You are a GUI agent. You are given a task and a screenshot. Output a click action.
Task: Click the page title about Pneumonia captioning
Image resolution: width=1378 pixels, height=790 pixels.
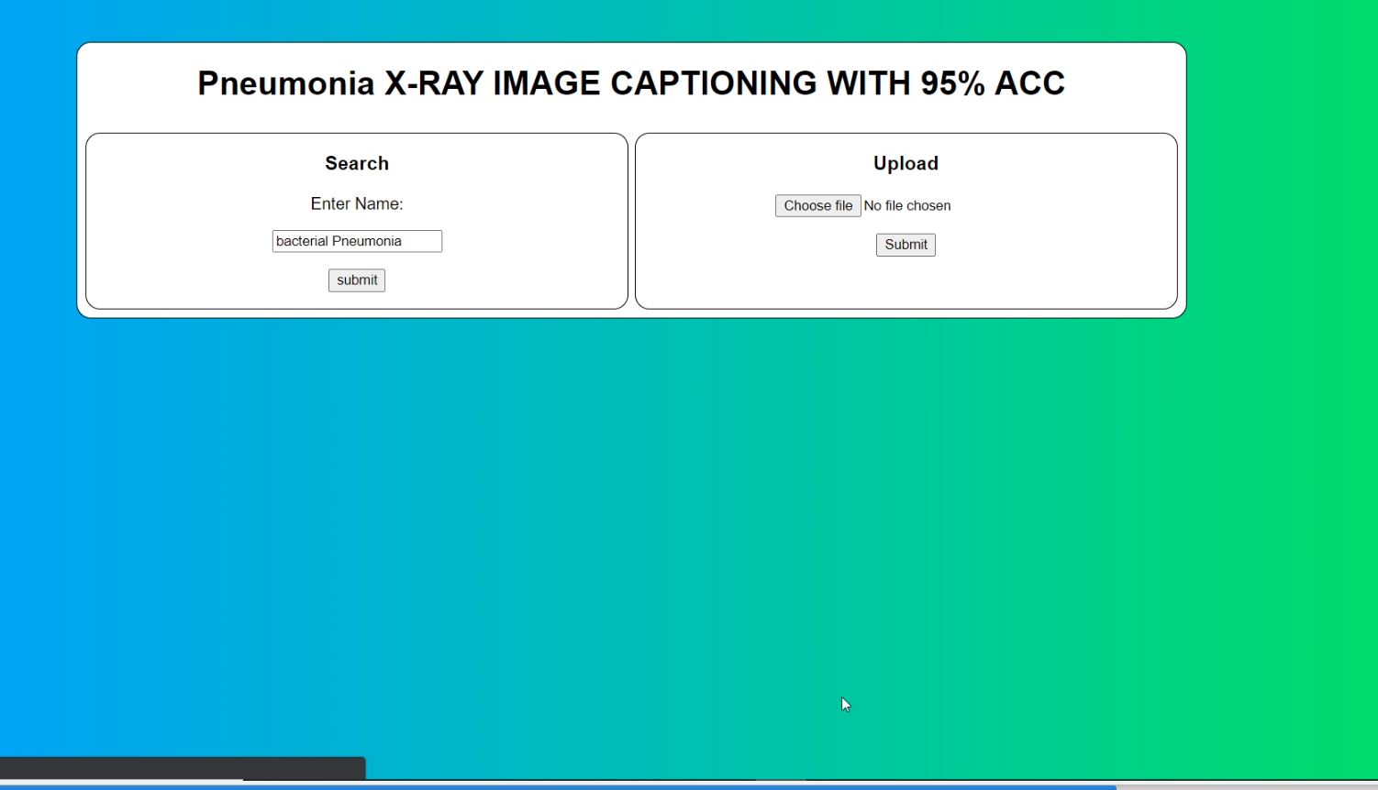[631, 82]
